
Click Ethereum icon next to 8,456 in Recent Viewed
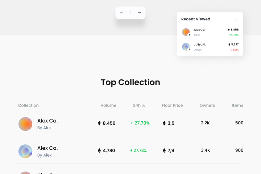pos(229,30)
